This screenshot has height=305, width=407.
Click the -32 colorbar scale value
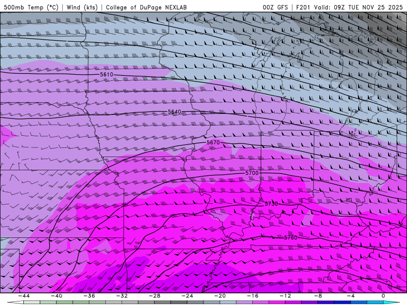pyautogui.click(x=122, y=296)
